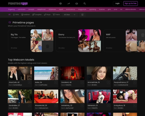Click the name JhonColin, 42
145x116 pixels.
(x=14, y=82)
